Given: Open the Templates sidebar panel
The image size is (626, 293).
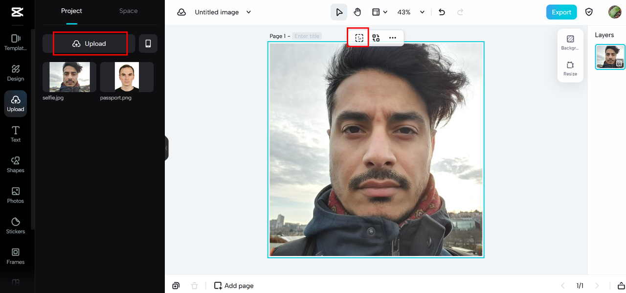Looking at the screenshot, I should tap(16, 43).
